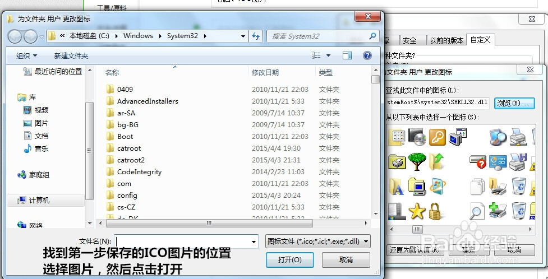Change the view with the view icon
The width and height of the screenshot is (548, 279).
[316, 55]
